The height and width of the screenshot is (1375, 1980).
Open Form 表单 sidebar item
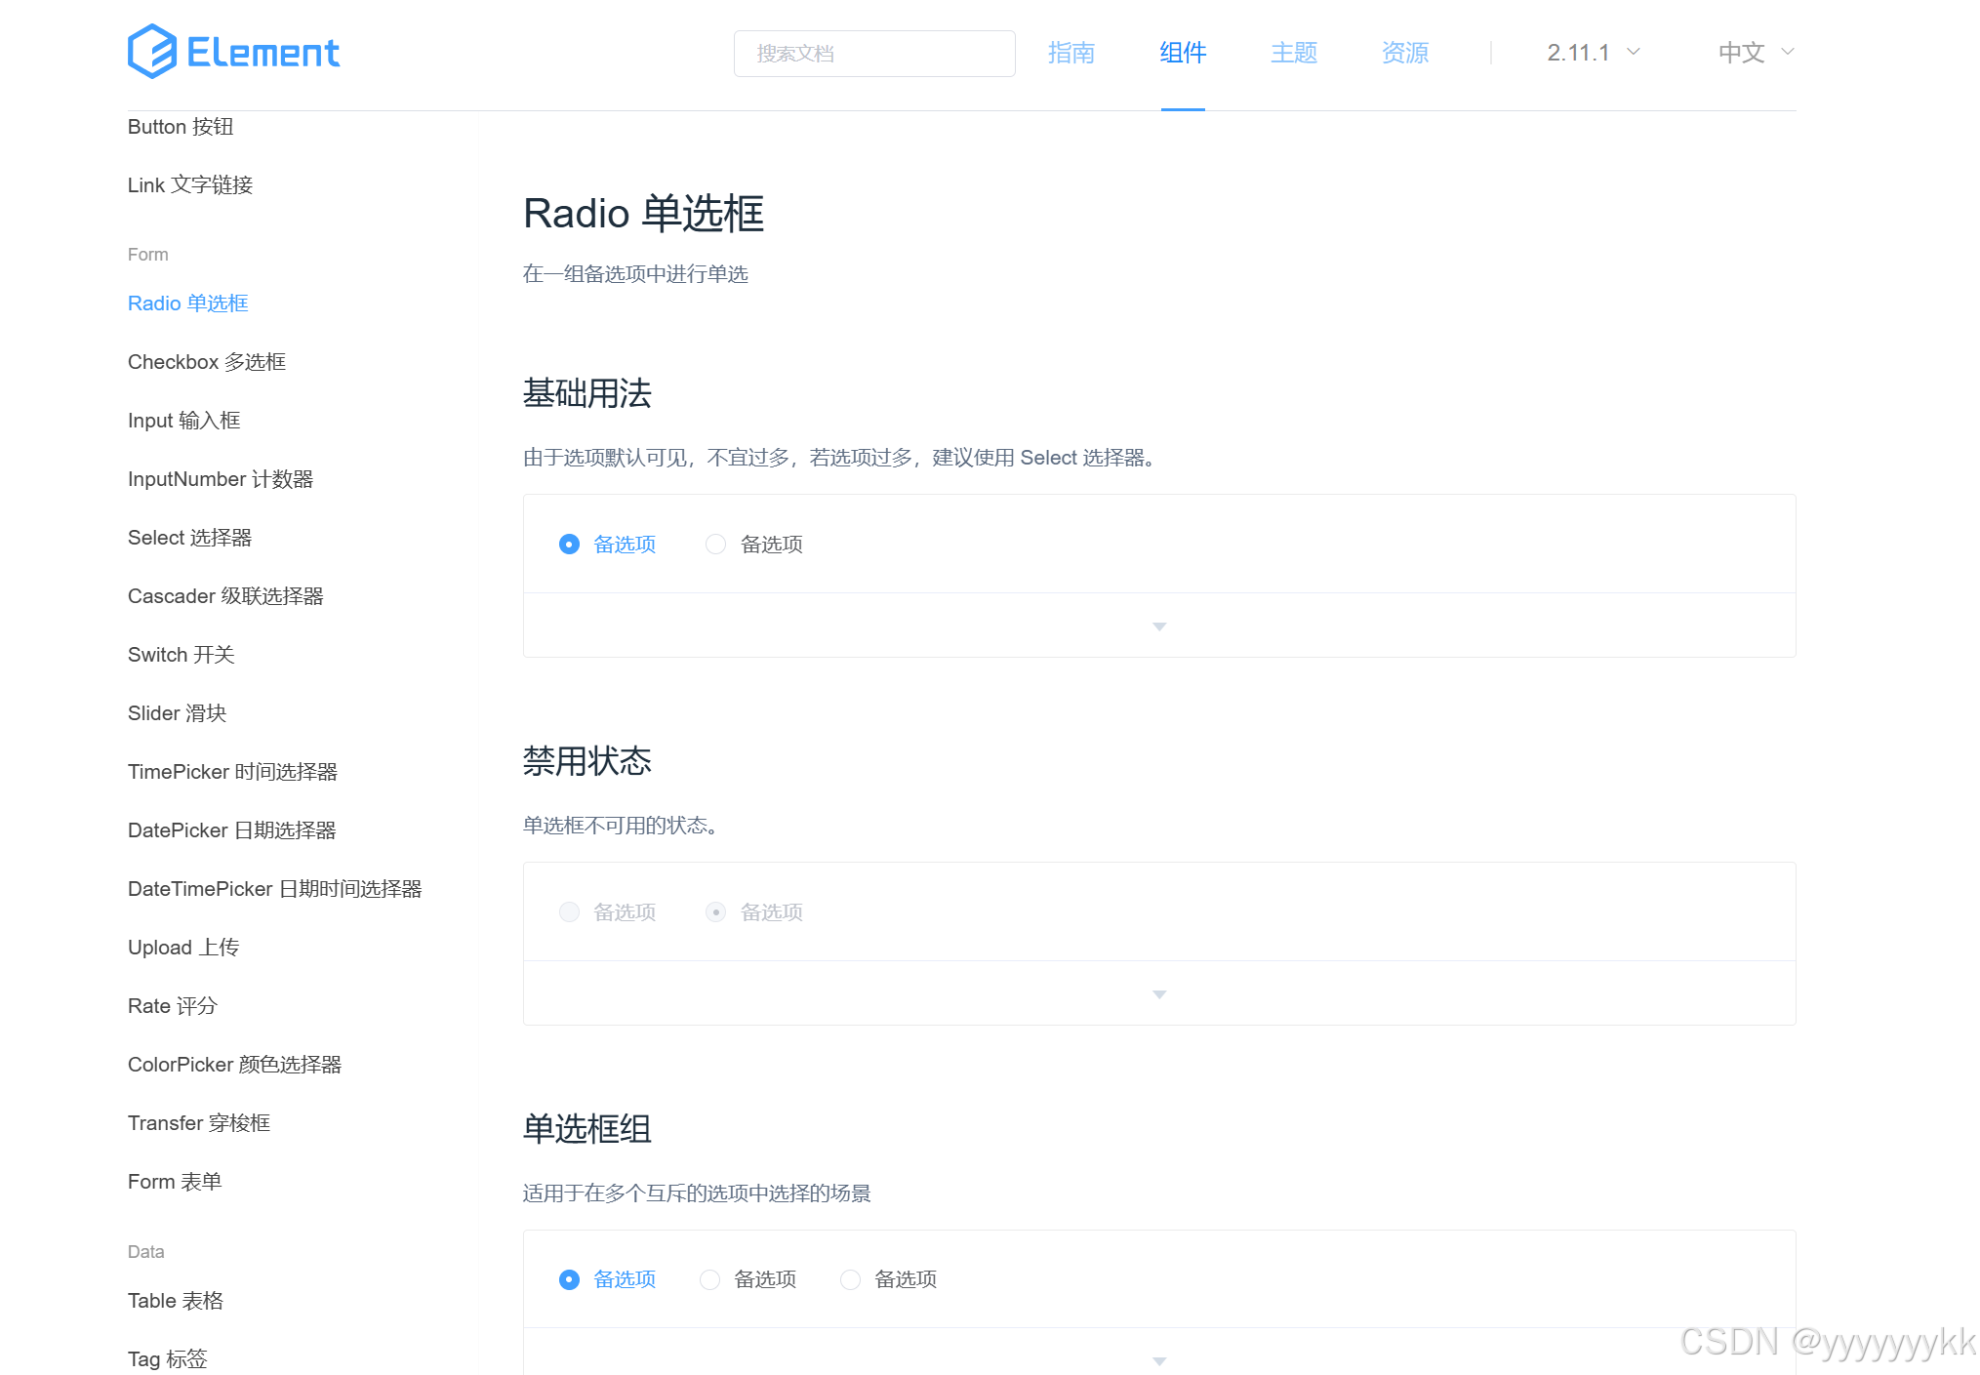(x=175, y=1182)
